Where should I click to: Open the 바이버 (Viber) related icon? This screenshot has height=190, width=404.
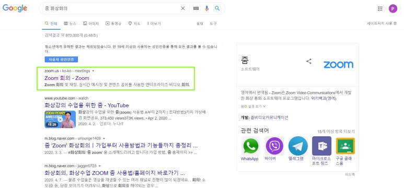click(x=274, y=146)
